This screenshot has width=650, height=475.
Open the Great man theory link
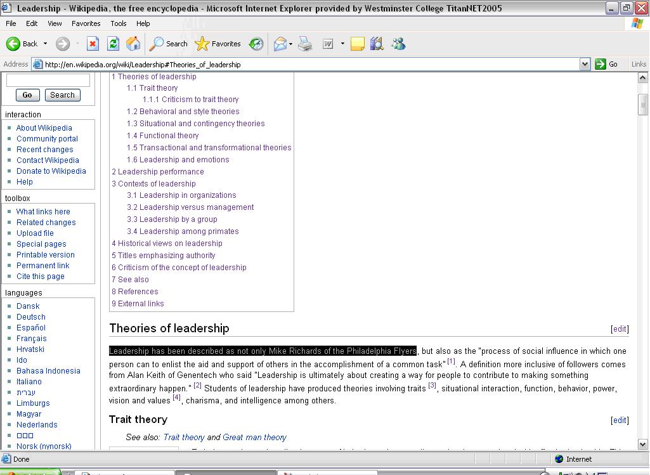(x=254, y=438)
